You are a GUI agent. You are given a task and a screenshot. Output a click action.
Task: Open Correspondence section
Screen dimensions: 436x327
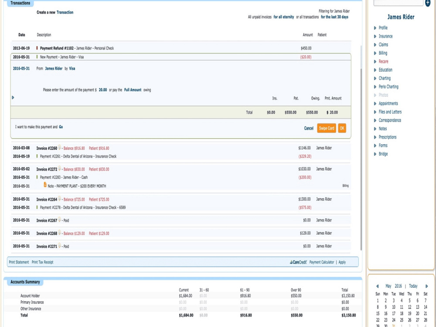(x=389, y=120)
